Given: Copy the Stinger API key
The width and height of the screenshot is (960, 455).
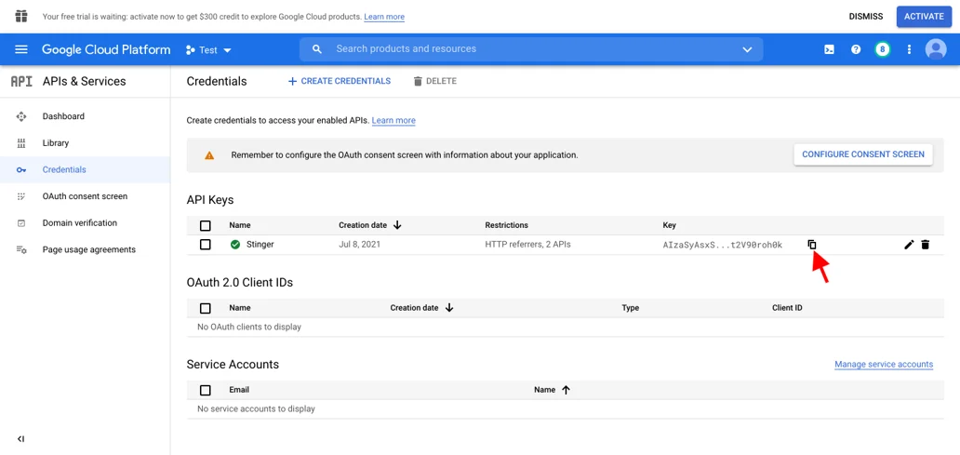Looking at the screenshot, I should coord(812,245).
